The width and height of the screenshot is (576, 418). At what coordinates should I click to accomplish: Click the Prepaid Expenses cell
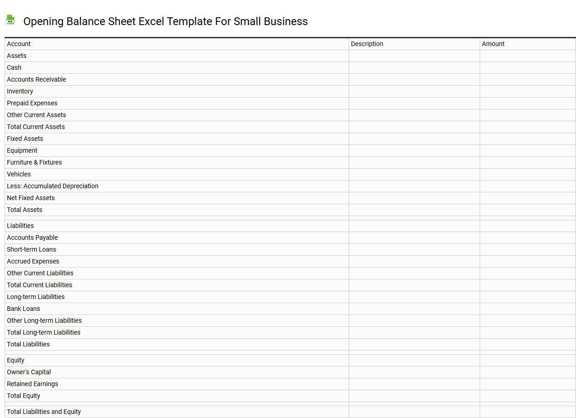click(x=32, y=103)
